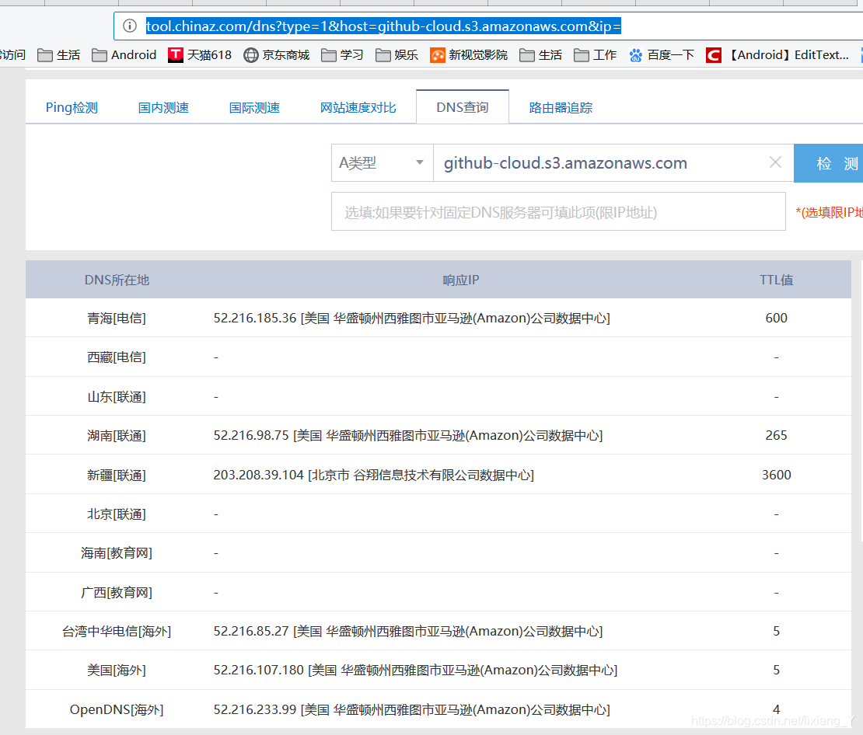Click the TTL value 3600
The height and width of the screenshot is (735, 863).
point(776,475)
